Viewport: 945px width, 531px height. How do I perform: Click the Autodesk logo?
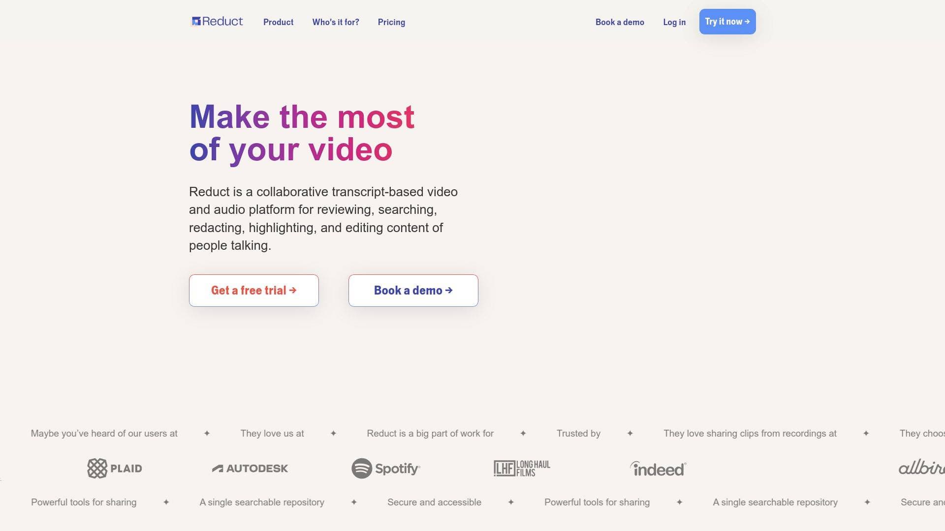251,468
